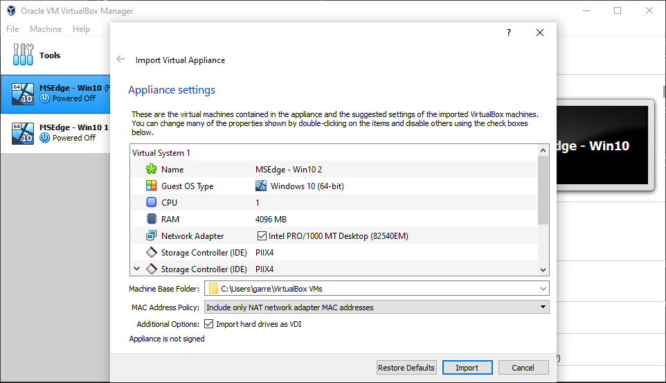Click the Restore Defaults button
666x383 pixels.
pos(406,368)
